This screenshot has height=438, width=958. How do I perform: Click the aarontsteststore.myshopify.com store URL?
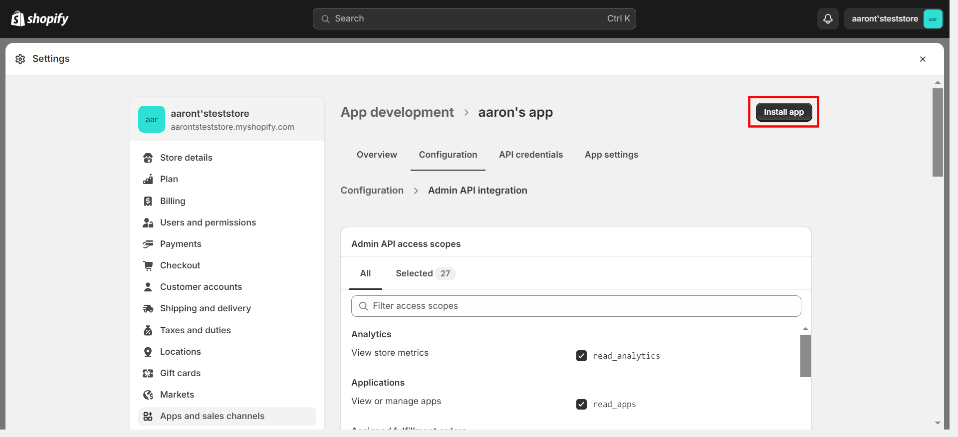[233, 127]
